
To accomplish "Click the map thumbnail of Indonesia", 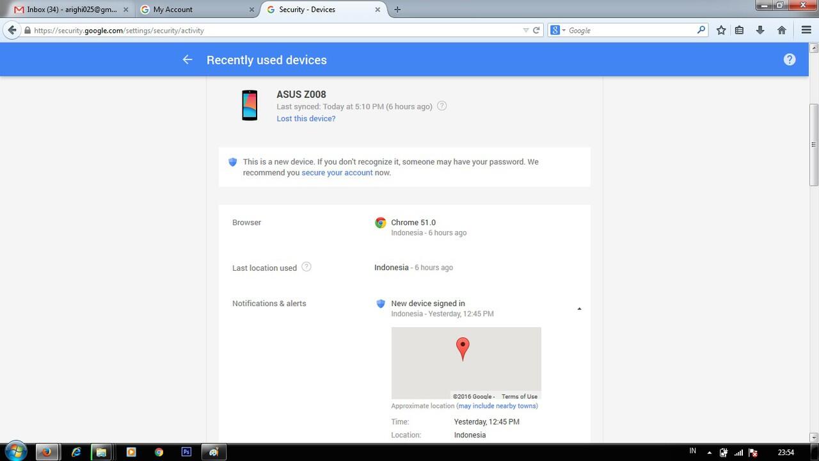I will [x=466, y=363].
